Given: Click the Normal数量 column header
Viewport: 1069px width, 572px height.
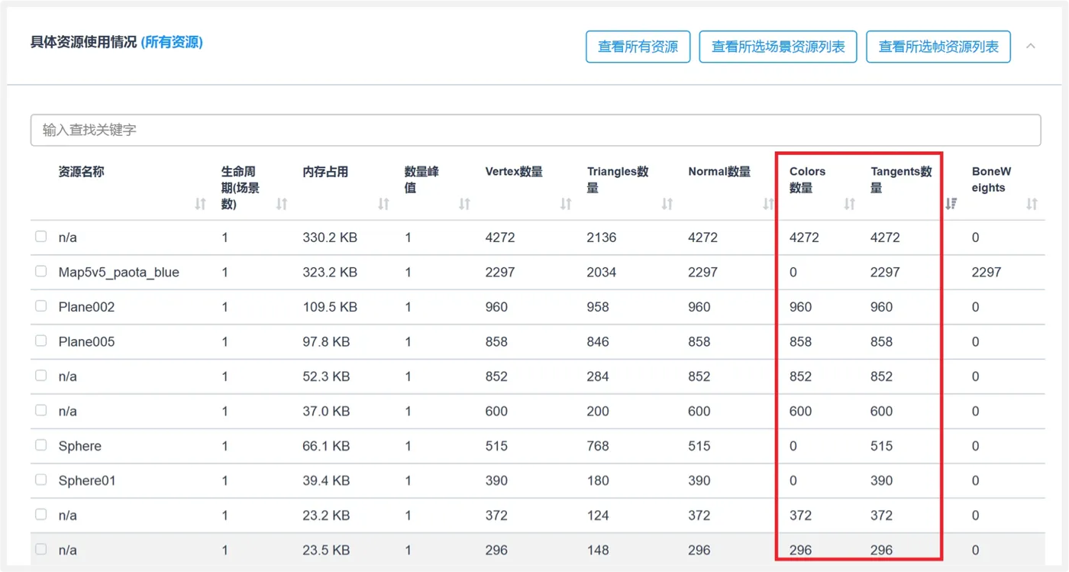Looking at the screenshot, I should pyautogui.click(x=719, y=172).
